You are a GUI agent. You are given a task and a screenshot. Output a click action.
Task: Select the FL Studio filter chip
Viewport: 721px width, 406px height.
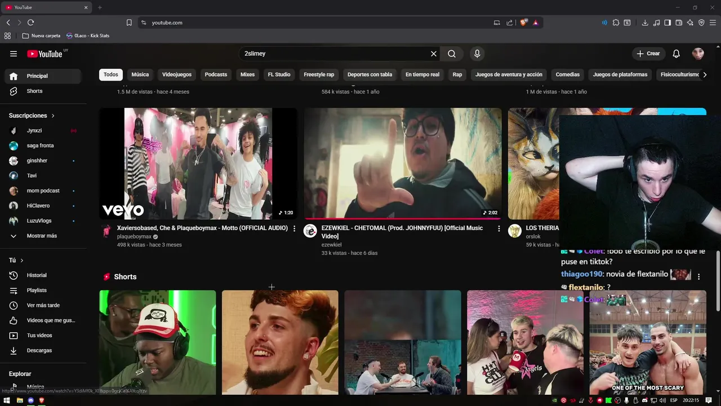279,74
